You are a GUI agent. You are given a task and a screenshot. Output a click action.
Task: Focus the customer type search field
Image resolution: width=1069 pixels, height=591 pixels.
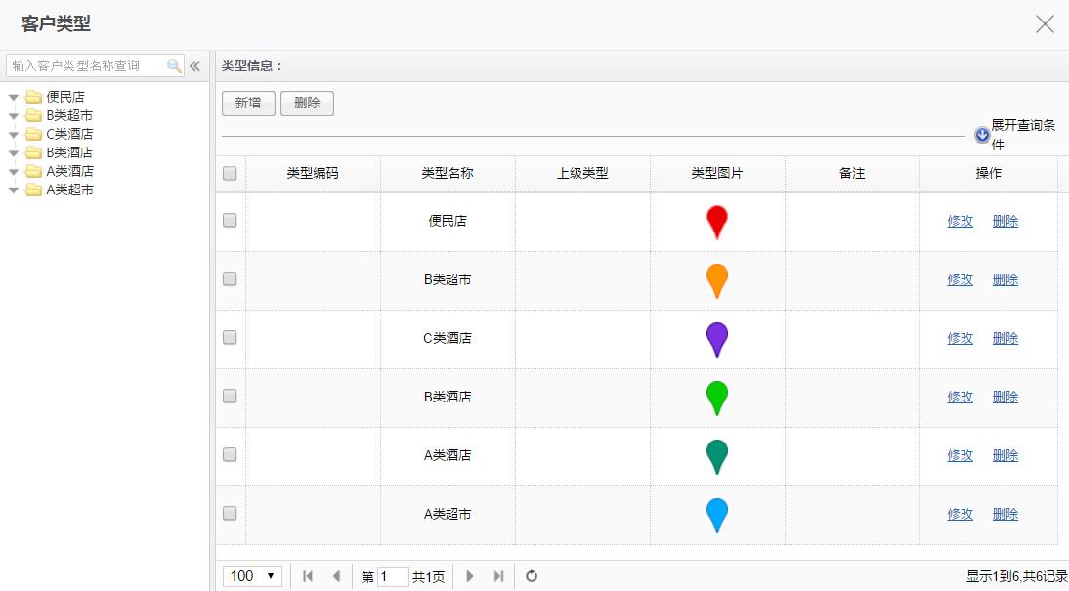point(88,65)
